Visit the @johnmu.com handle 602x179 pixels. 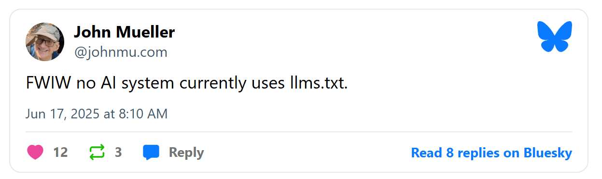pos(121,52)
